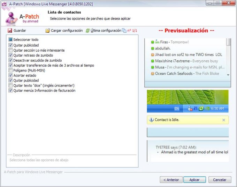
Task: Click the Última configuración label
Action: (x=106, y=31)
